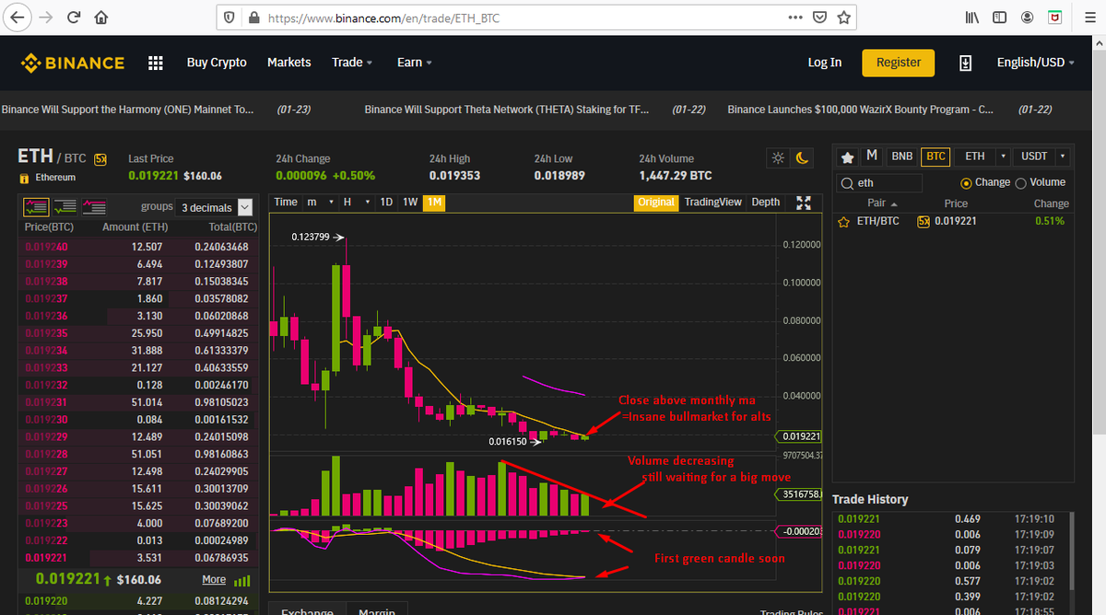The height and width of the screenshot is (615, 1106).
Task: Reload the page with the refresh icon
Action: tap(74, 17)
